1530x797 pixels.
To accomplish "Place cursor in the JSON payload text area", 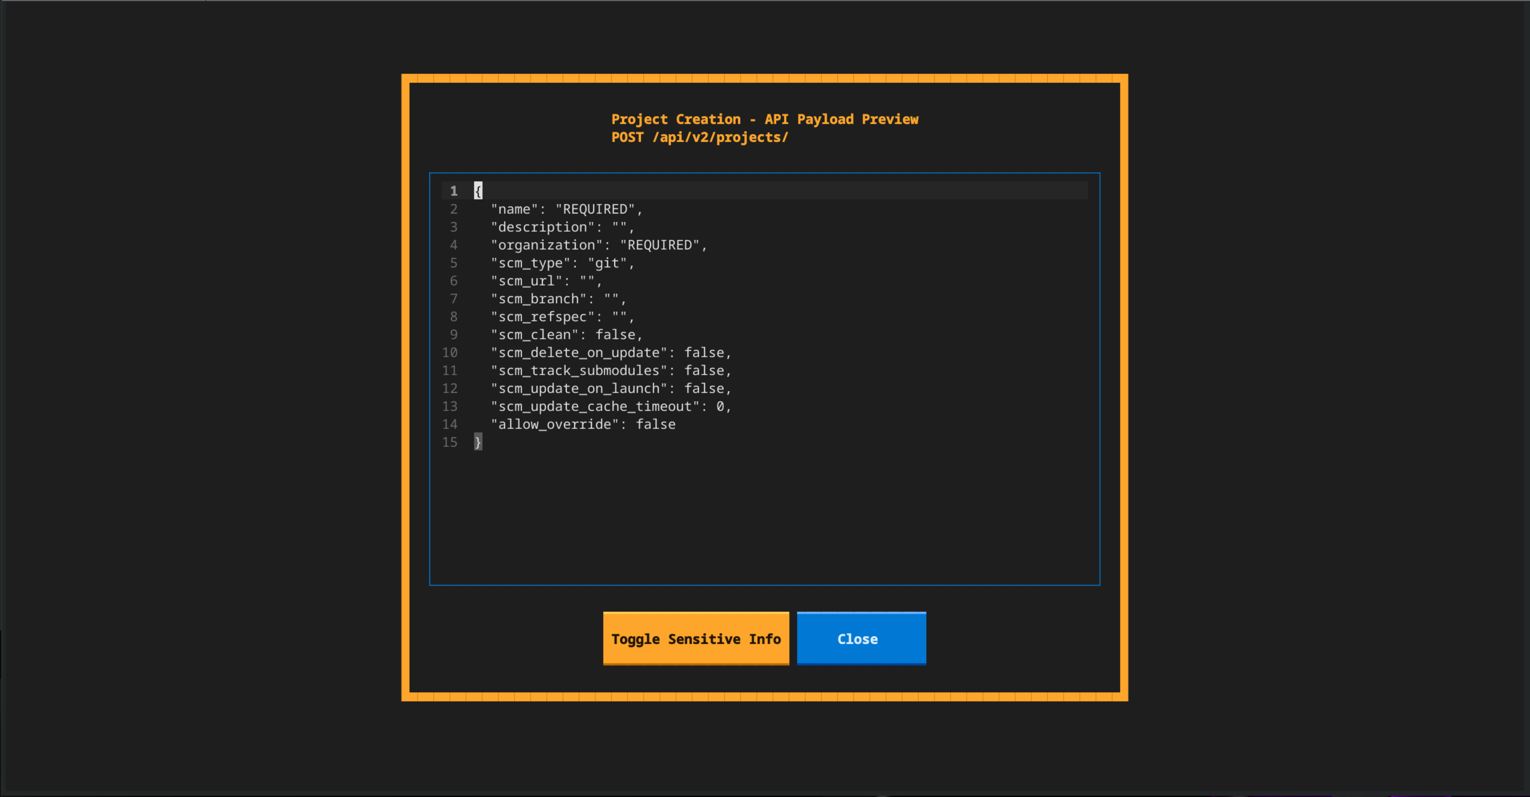I will tap(765, 379).
